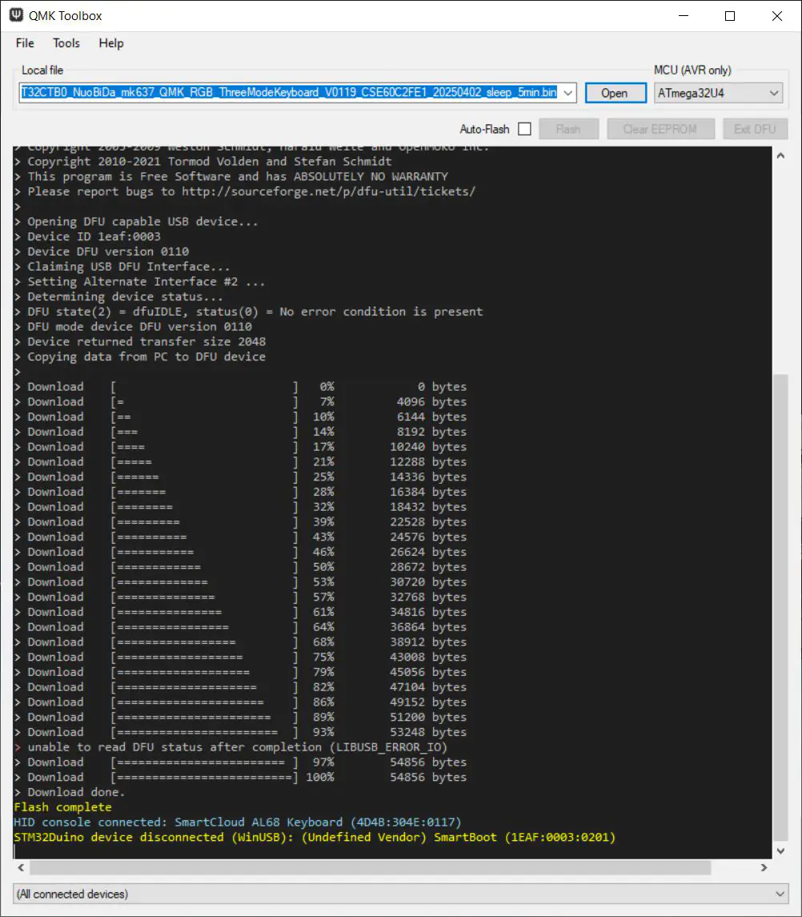802x917 pixels.
Task: Click the LIBUSB_ERROR_IO error line
Action: tap(231, 747)
